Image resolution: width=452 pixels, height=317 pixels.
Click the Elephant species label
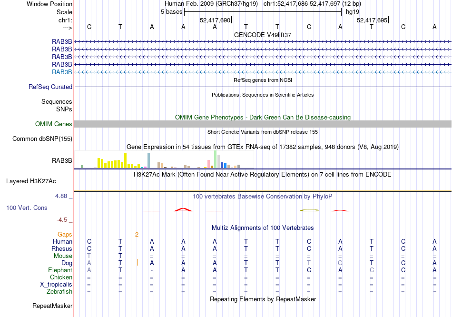coord(60,270)
